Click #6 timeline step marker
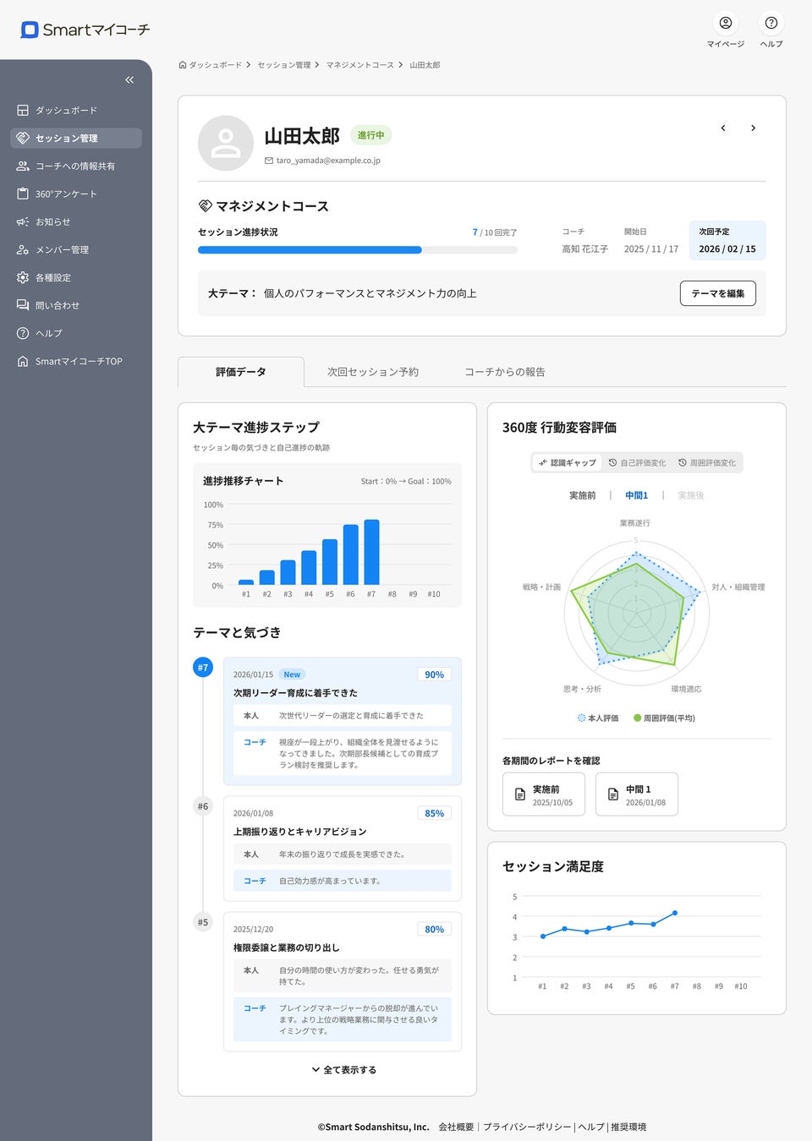 tap(203, 806)
